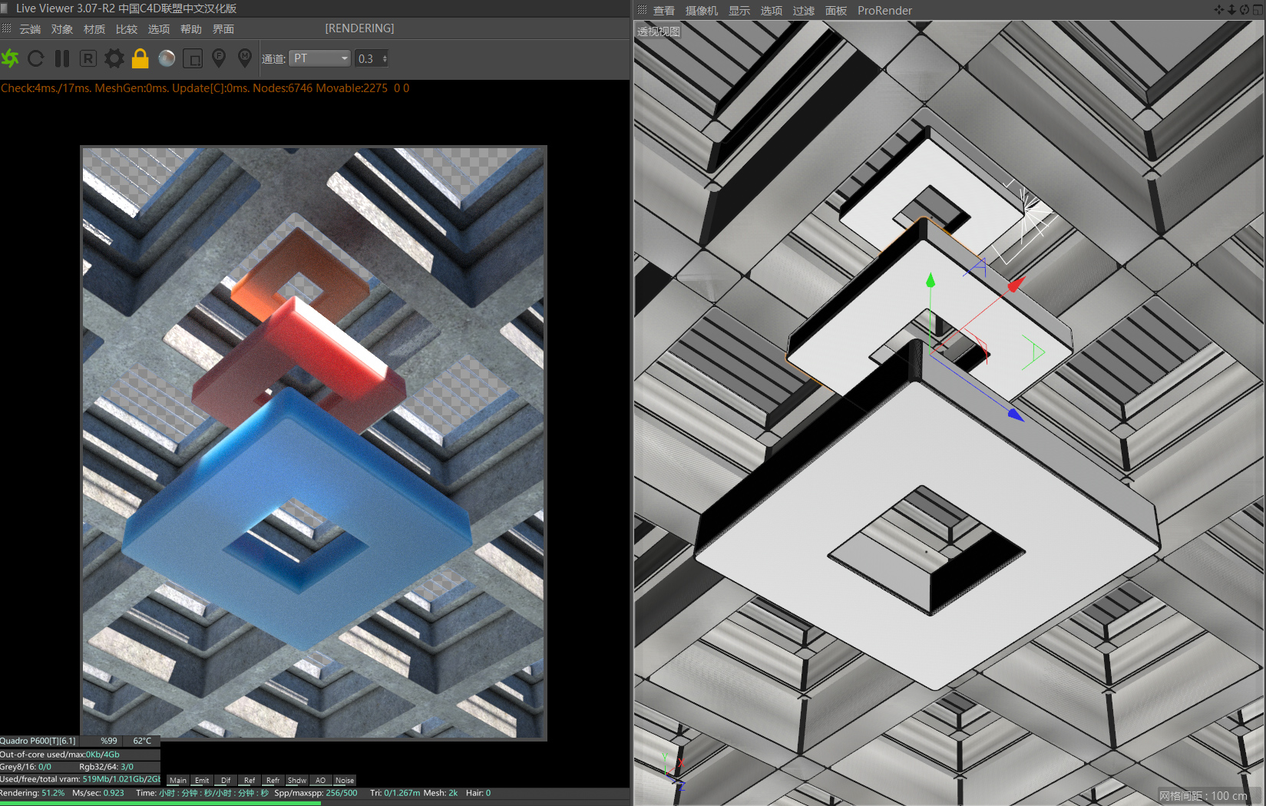Open the 帮助 menu in Live Viewer
1266x806 pixels.
(x=191, y=29)
